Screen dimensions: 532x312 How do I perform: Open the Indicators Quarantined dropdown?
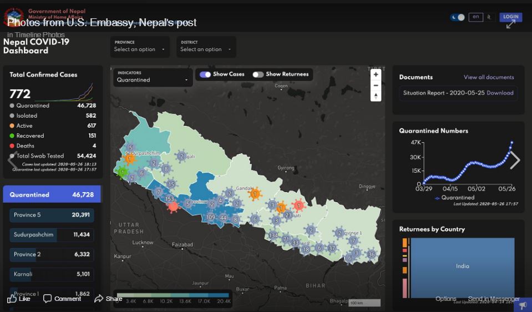[153, 77]
